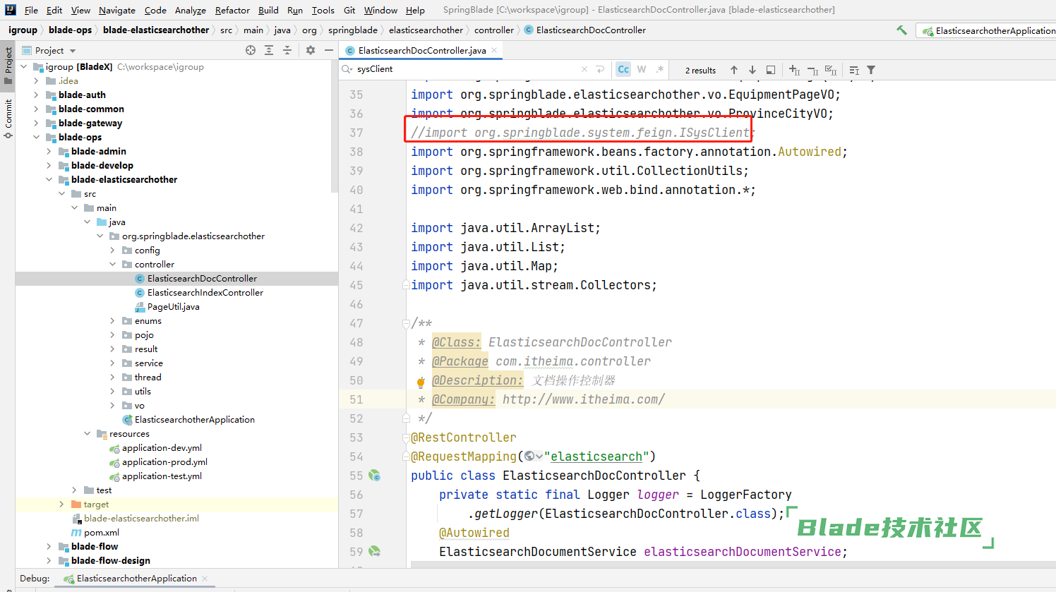Viewport: 1056px width, 592px height.
Task: Clear the sysClient search text
Action: tap(584, 69)
